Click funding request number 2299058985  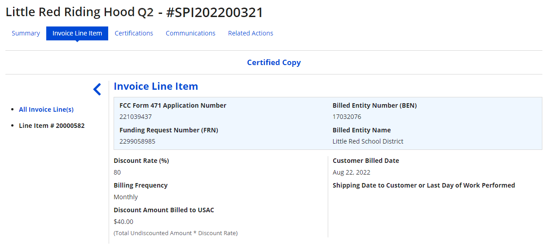(x=137, y=141)
